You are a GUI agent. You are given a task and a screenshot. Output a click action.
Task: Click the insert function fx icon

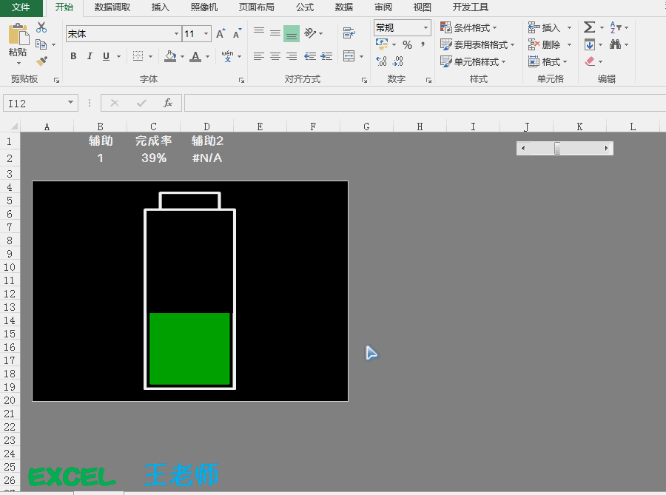(168, 103)
